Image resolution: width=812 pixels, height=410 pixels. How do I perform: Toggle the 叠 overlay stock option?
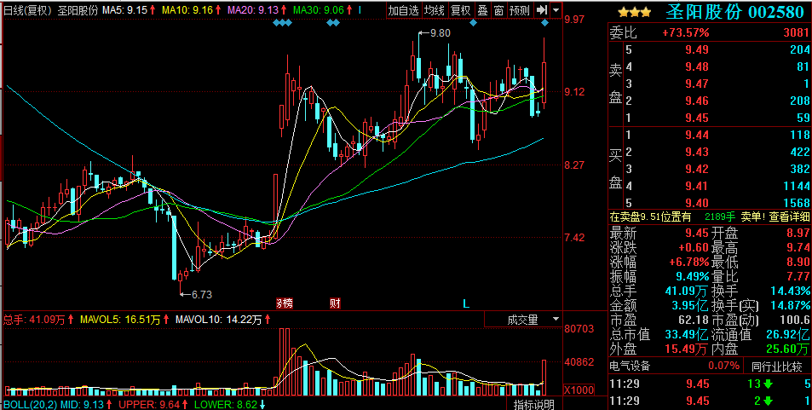(482, 11)
